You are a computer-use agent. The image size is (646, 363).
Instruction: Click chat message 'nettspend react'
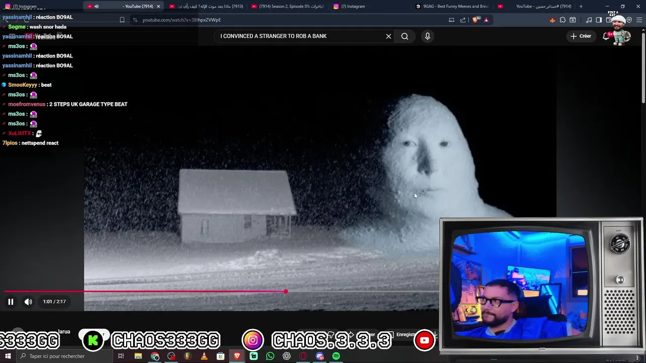(40, 143)
